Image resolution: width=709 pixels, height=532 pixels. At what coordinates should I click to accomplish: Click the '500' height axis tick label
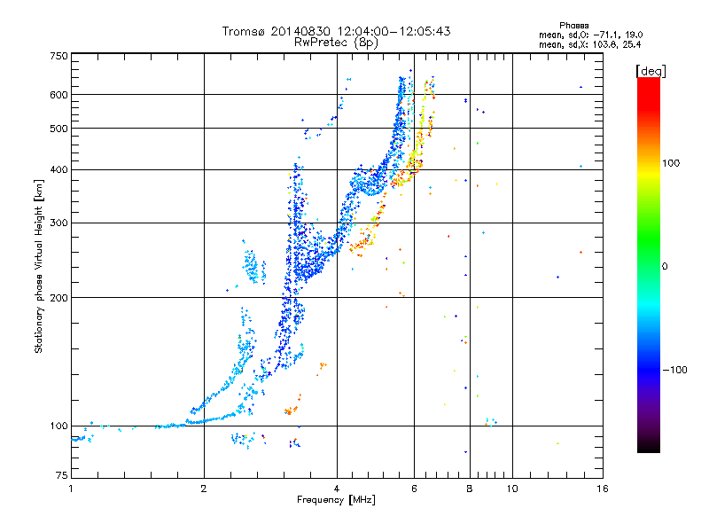[x=58, y=129]
